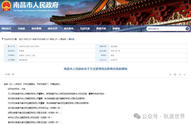This screenshot has height=124, width=191.
Task: Click the 首页 breadcrumb link
Action: click(21, 39)
